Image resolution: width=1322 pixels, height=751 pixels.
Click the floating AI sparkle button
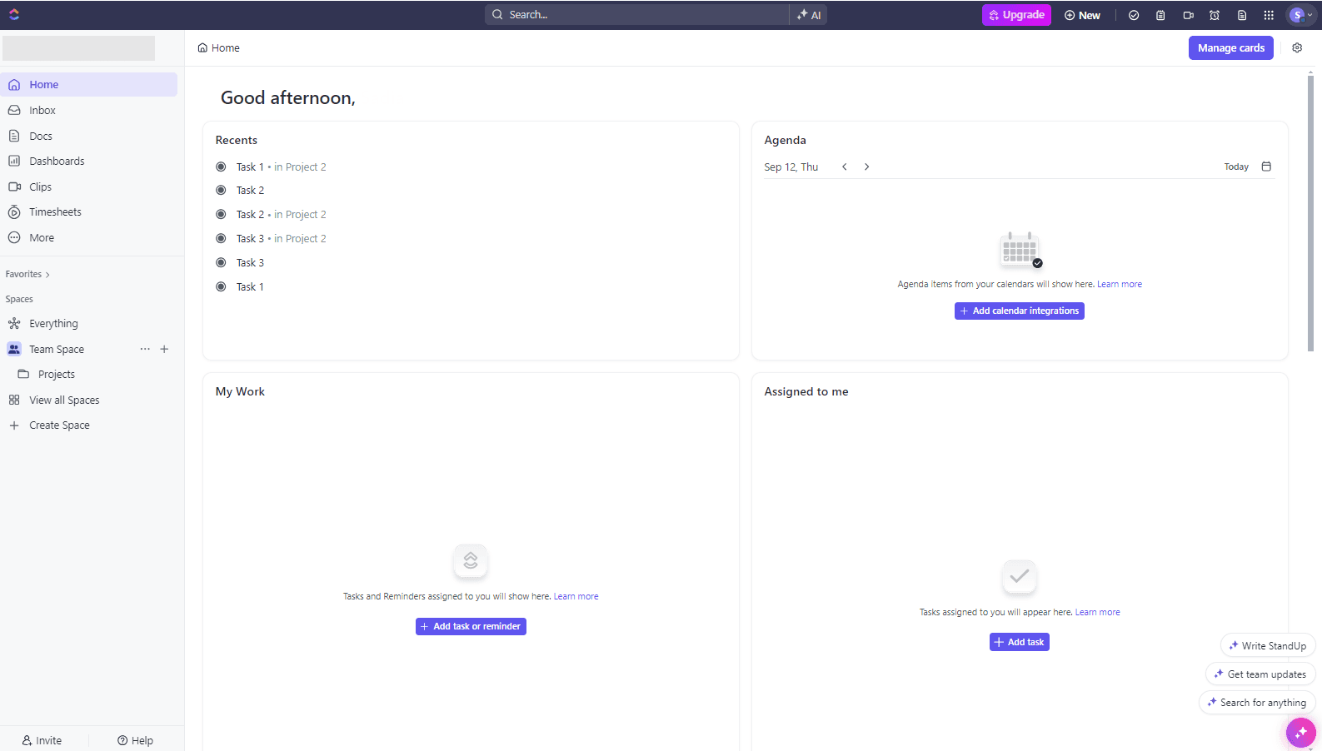point(1301,733)
